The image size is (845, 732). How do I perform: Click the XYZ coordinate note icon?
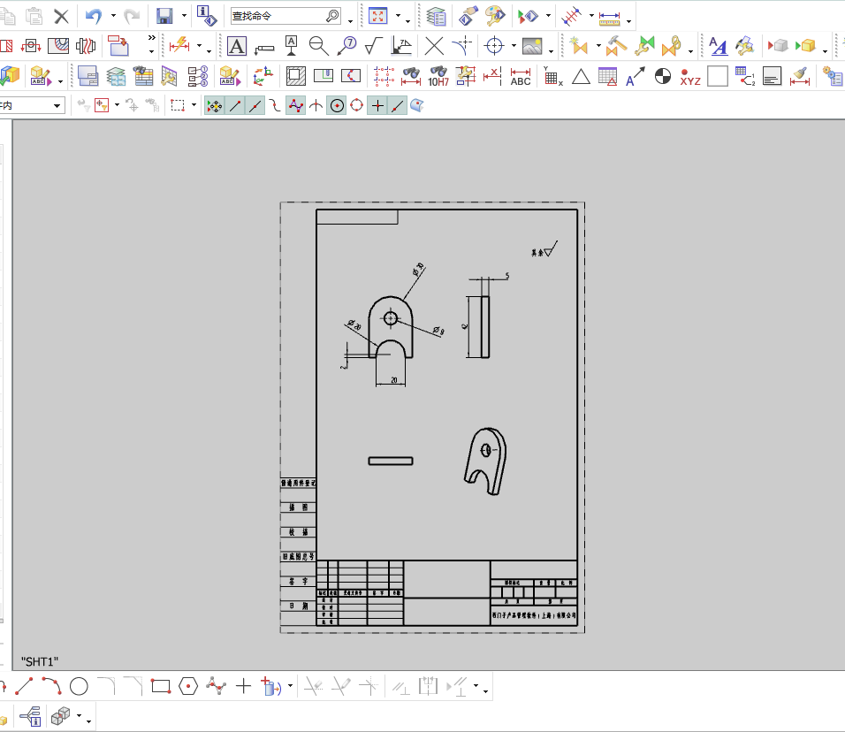pyautogui.click(x=689, y=77)
